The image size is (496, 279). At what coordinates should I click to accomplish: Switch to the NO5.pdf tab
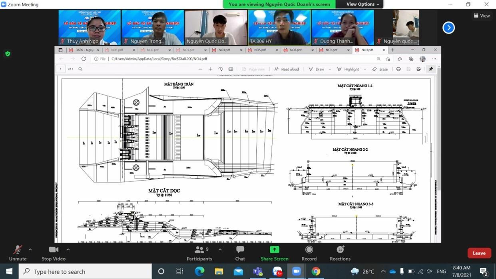point(261,50)
